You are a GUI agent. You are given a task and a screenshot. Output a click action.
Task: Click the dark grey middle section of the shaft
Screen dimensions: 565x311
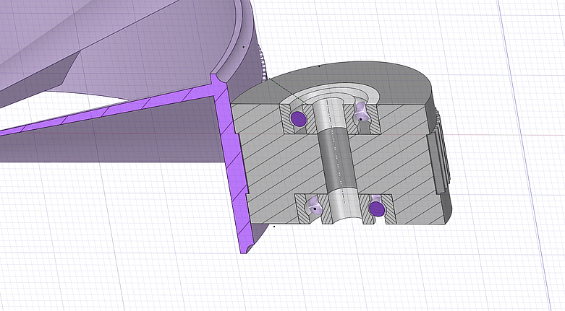[338, 160]
